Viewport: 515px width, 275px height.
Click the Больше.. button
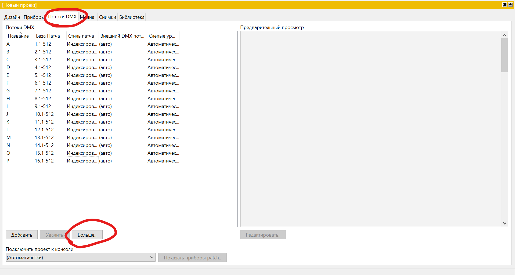pyautogui.click(x=87, y=235)
